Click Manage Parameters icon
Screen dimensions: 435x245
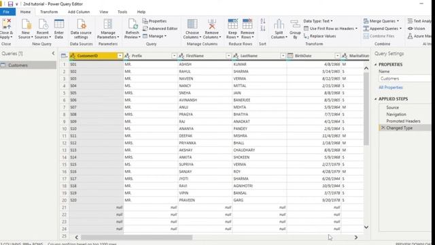click(x=108, y=24)
